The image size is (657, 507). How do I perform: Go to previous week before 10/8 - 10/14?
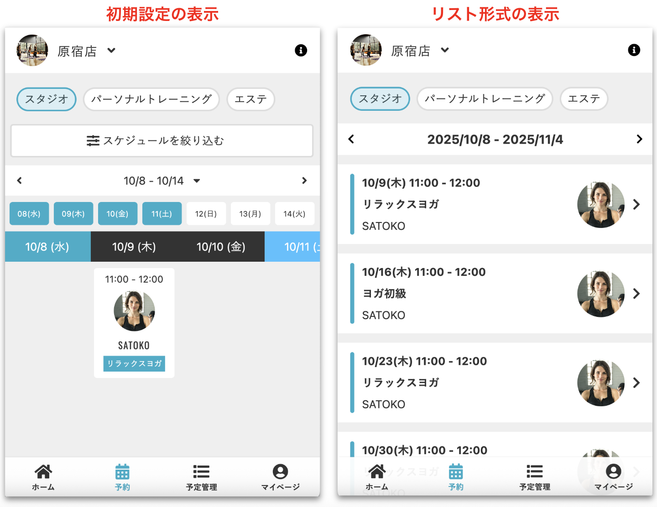(19, 181)
